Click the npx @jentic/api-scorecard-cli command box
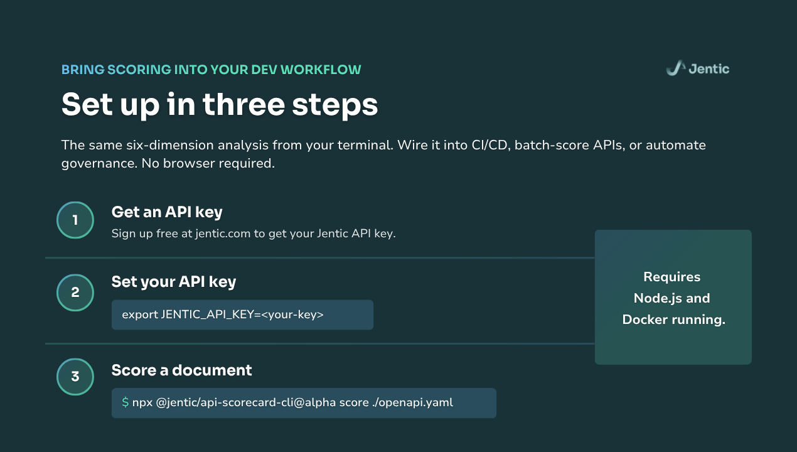The height and width of the screenshot is (452, 797). pyautogui.click(x=304, y=402)
